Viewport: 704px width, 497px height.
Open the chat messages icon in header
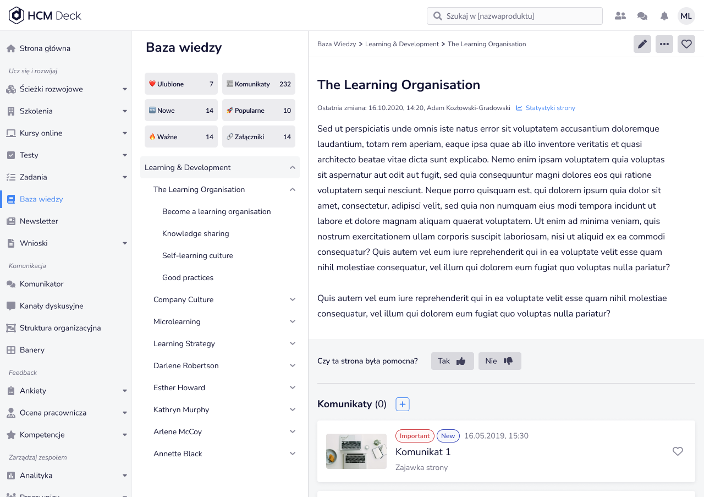[x=642, y=16]
